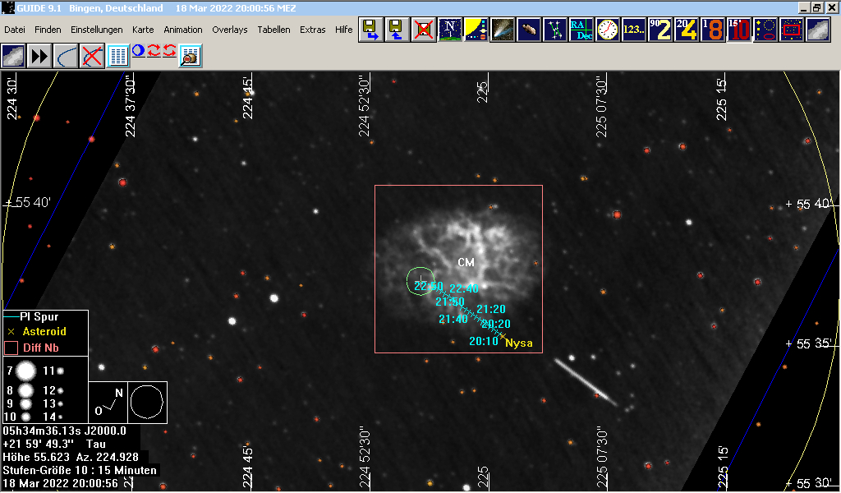Toggle the north horizon view icon
841x493 pixels.
[449, 30]
